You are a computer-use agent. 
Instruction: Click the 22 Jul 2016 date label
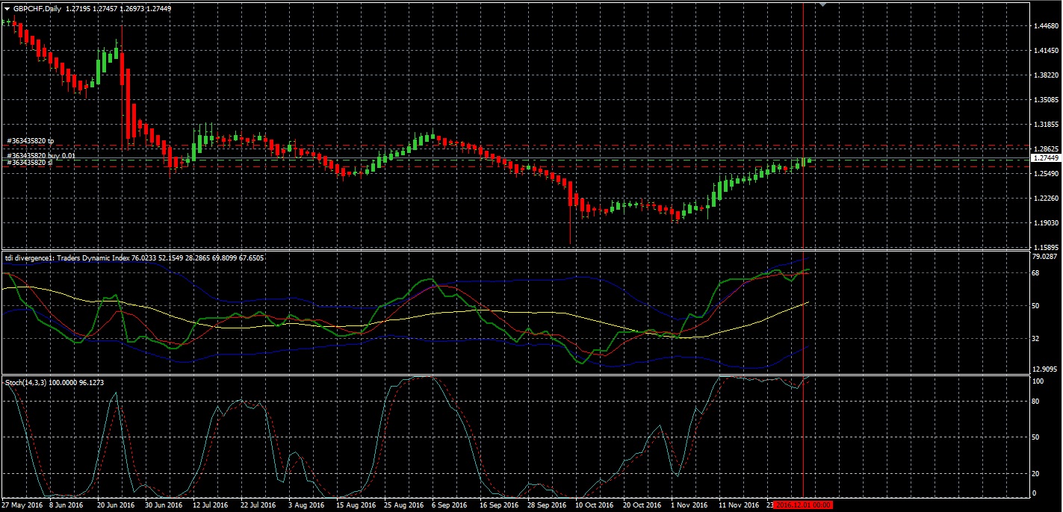coord(259,505)
